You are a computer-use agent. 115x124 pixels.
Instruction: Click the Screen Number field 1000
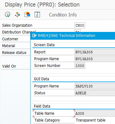click(x=80, y=66)
